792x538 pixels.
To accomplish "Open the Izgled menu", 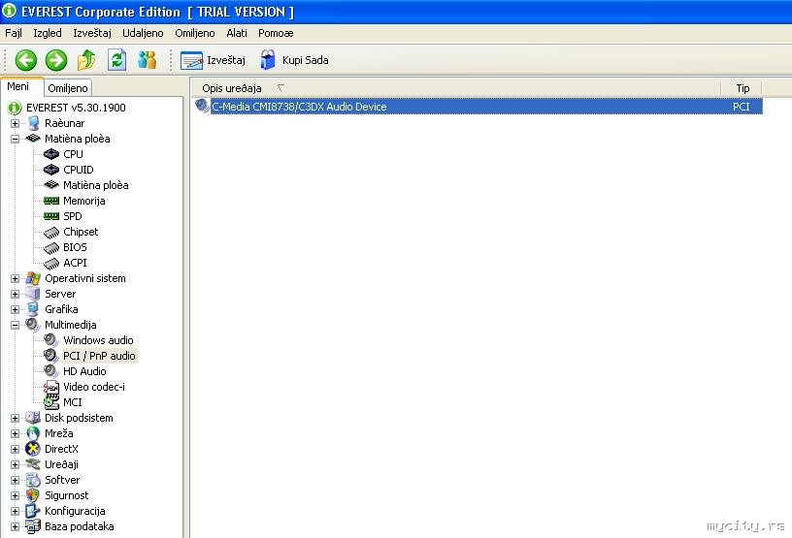I will click(48, 33).
